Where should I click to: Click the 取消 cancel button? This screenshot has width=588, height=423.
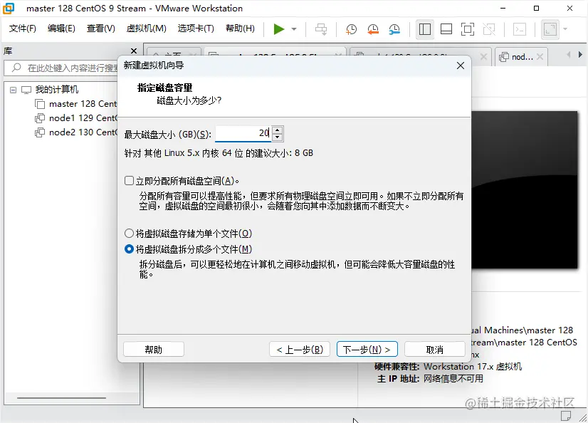pyautogui.click(x=435, y=350)
